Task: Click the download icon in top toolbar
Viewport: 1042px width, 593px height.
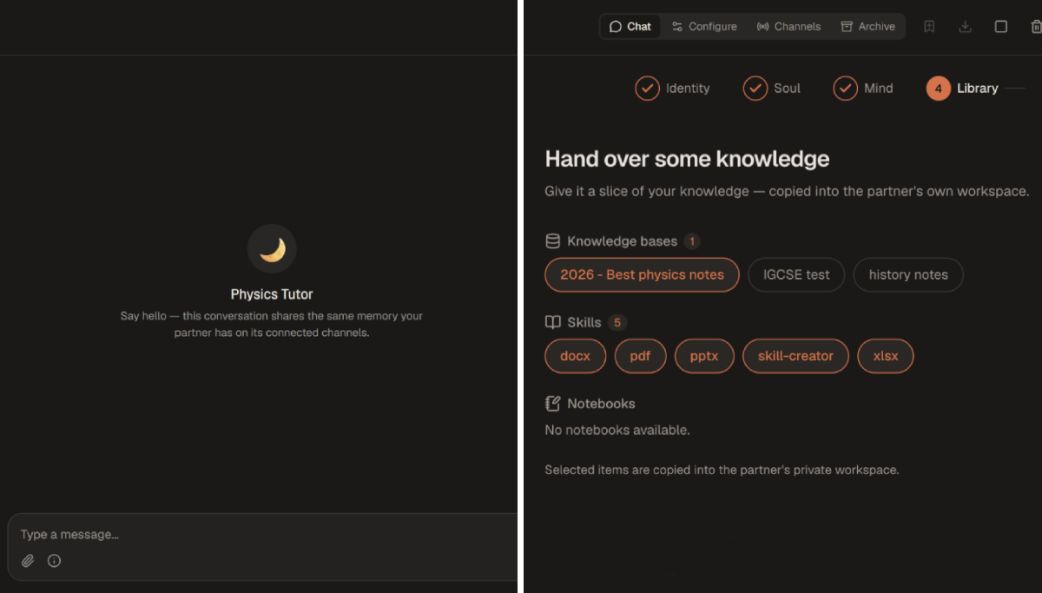Action: [x=965, y=27]
